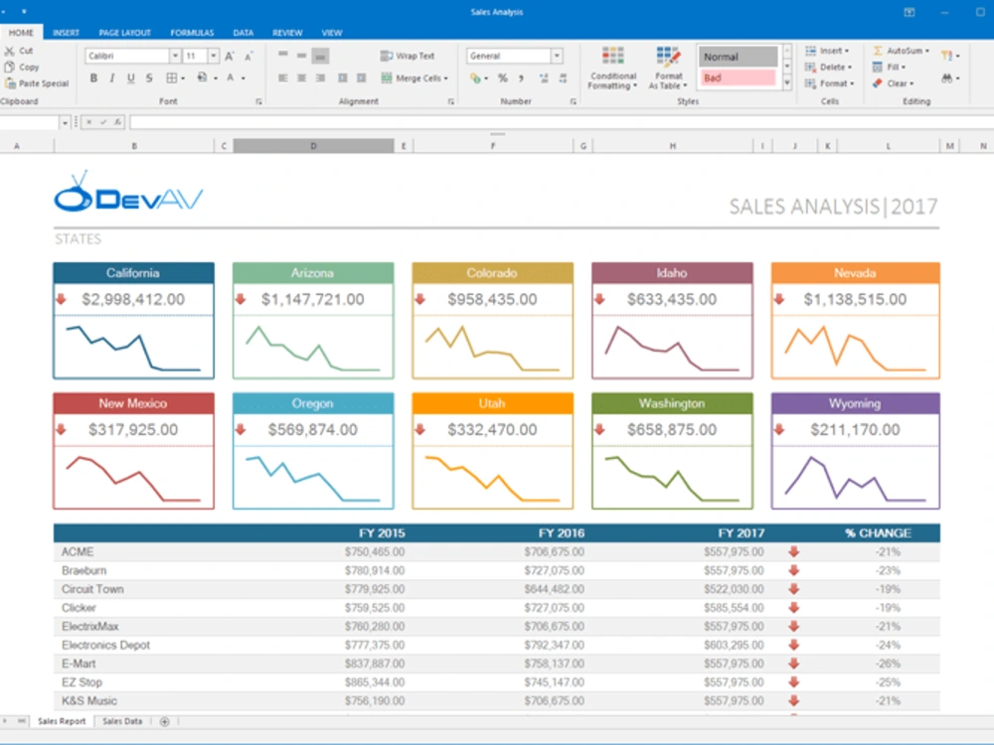Click the Clear eraser option

point(894,83)
